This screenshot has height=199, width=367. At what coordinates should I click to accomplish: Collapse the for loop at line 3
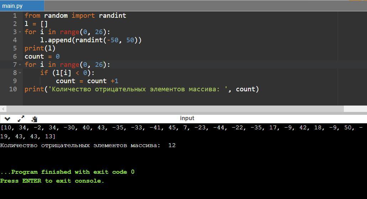[20, 32]
